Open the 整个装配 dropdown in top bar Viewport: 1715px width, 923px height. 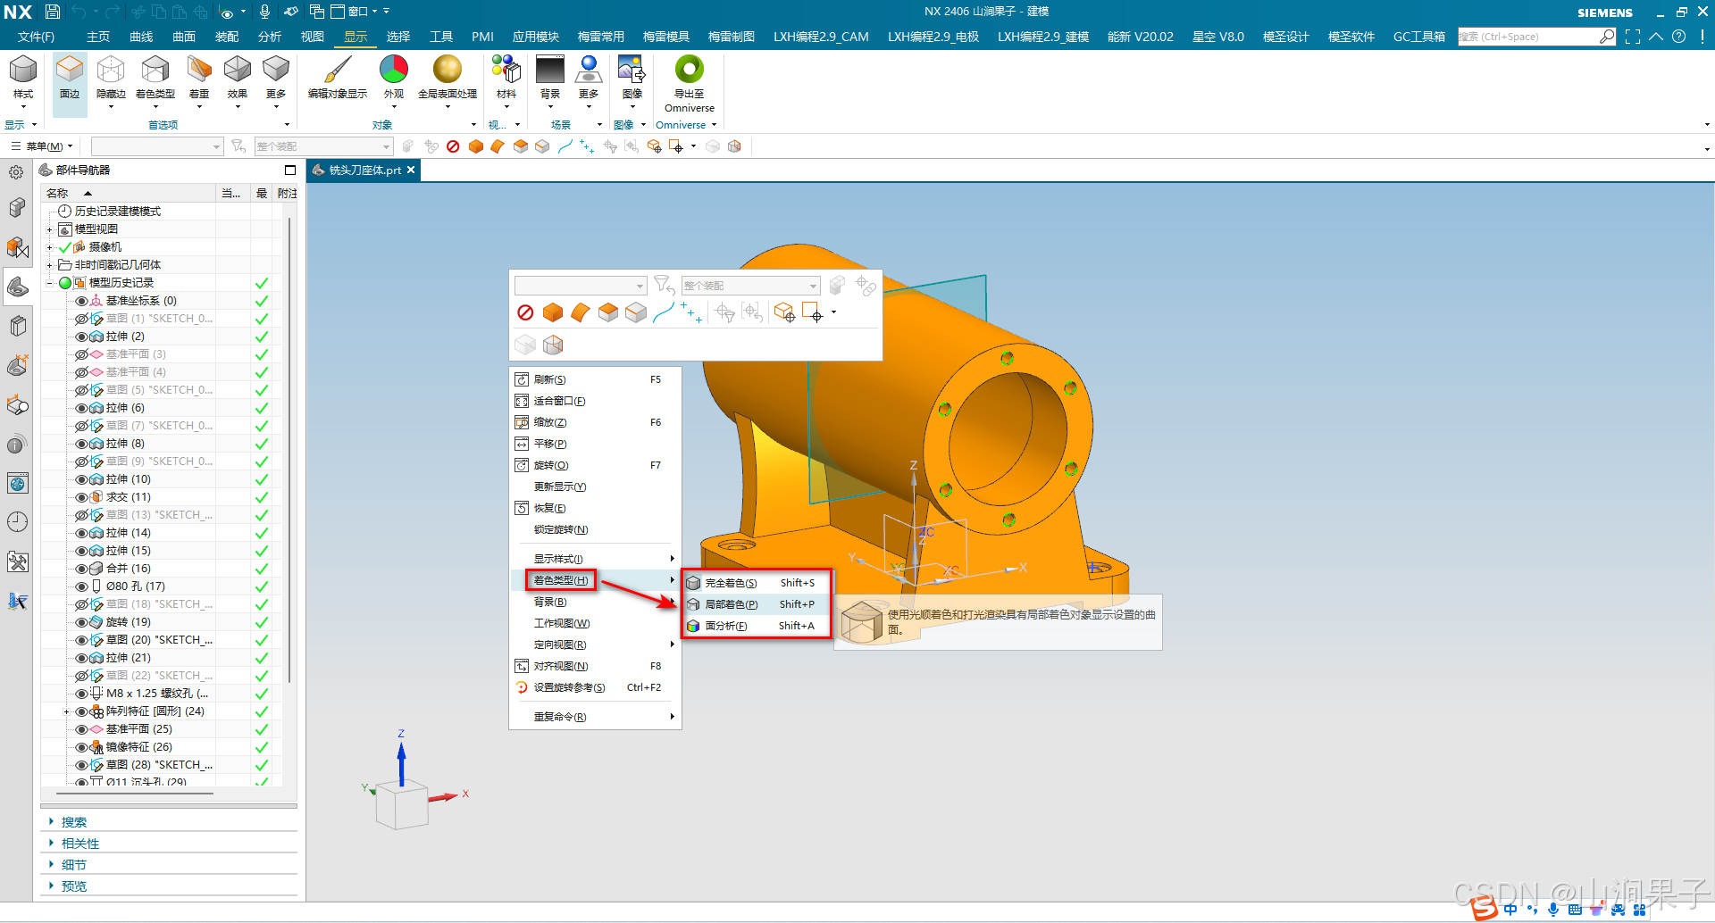(323, 146)
